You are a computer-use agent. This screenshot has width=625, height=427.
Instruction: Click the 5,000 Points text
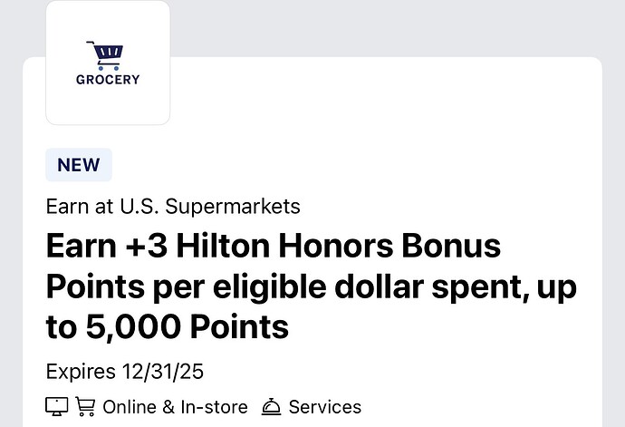187,327
